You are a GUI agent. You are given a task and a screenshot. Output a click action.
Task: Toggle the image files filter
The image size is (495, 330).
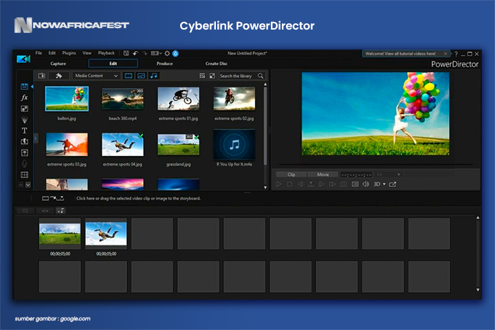(141, 76)
